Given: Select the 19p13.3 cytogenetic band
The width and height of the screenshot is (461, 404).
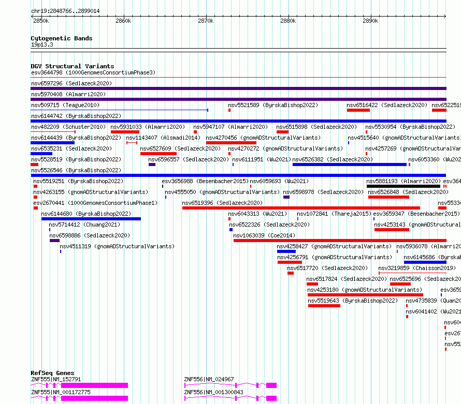Looking at the screenshot, I should (x=42, y=44).
